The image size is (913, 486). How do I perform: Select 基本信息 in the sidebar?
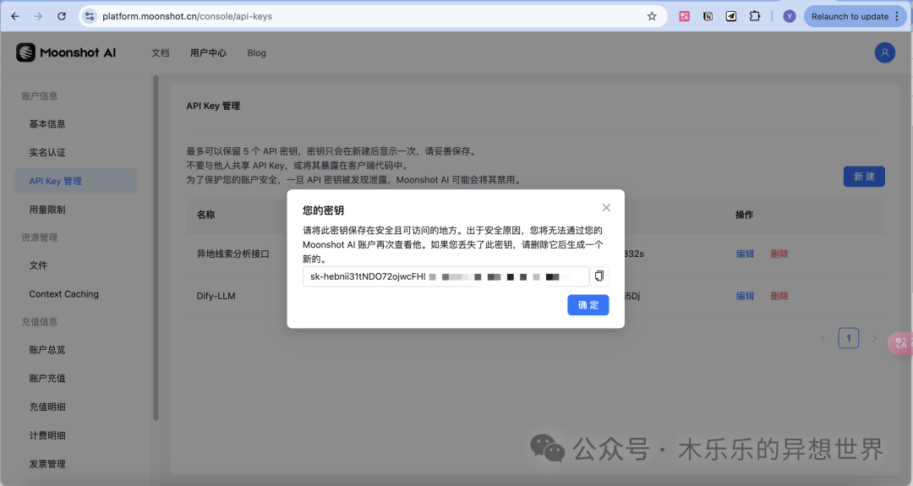tap(47, 124)
